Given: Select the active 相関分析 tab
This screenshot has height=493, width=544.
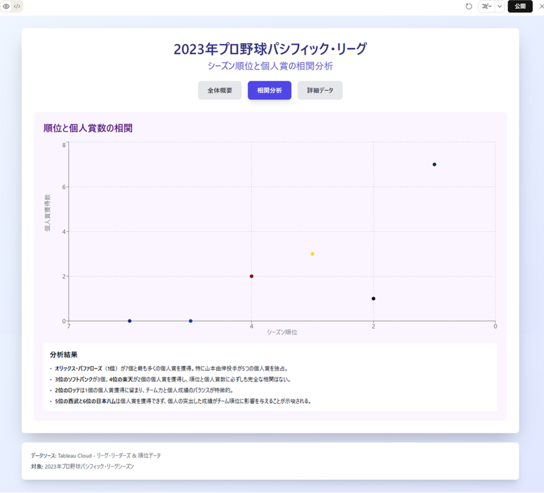Looking at the screenshot, I should point(269,90).
